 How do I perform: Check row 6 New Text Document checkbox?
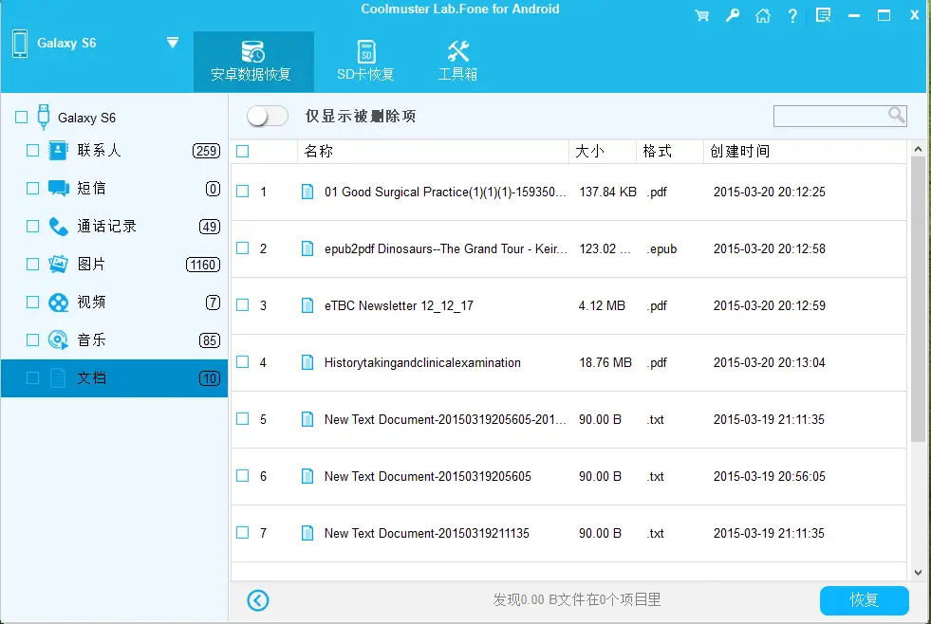[x=242, y=476]
